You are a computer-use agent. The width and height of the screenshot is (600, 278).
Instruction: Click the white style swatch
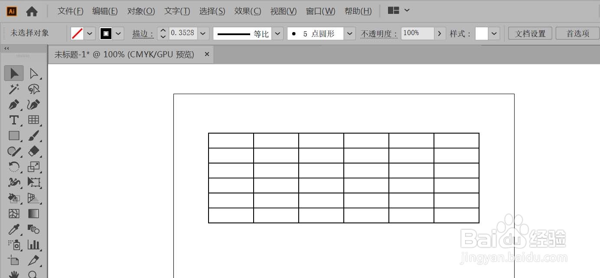(x=482, y=33)
